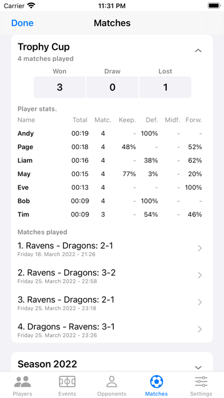Tap the chevron beside Ravens - Dragons 3-2
The height and width of the screenshot is (398, 224).
tap(200, 275)
